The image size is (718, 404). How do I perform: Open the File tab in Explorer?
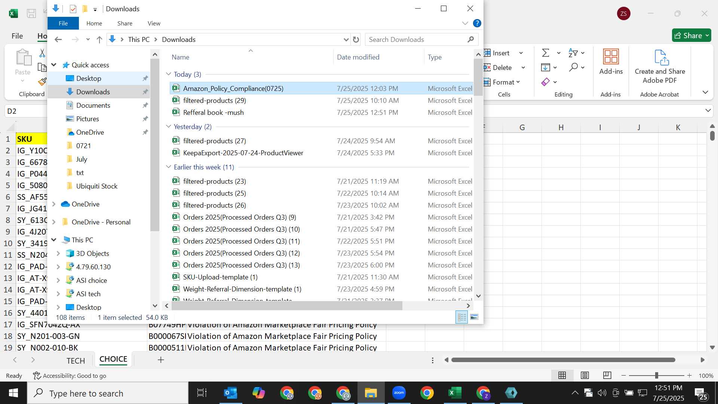63,23
